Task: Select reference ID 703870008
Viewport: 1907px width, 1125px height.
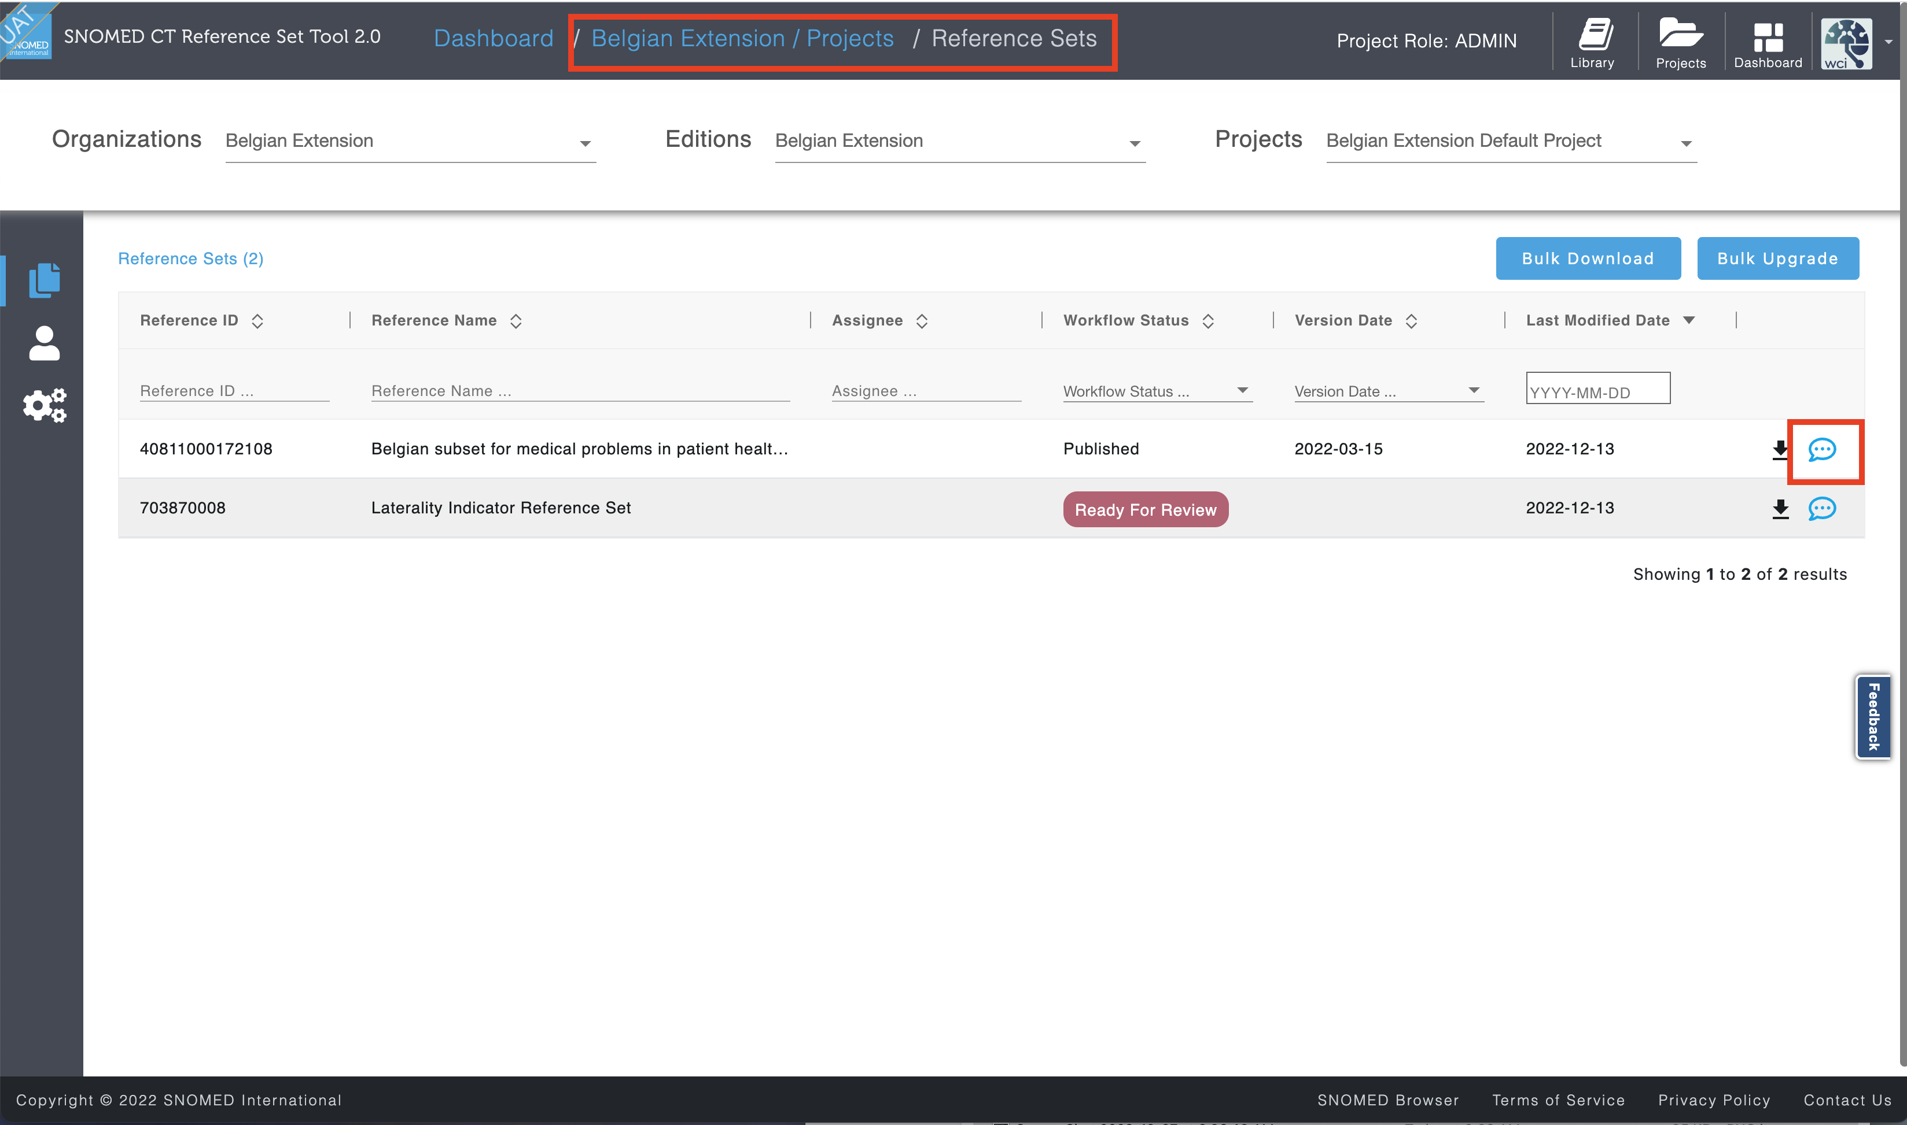Action: (182, 508)
